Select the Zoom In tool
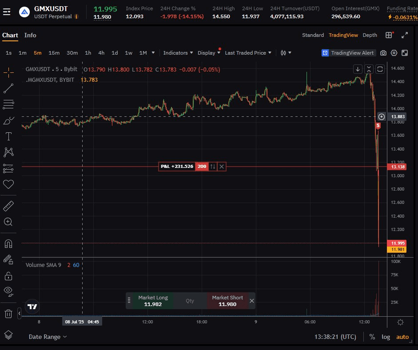418x350 pixels. point(8,222)
